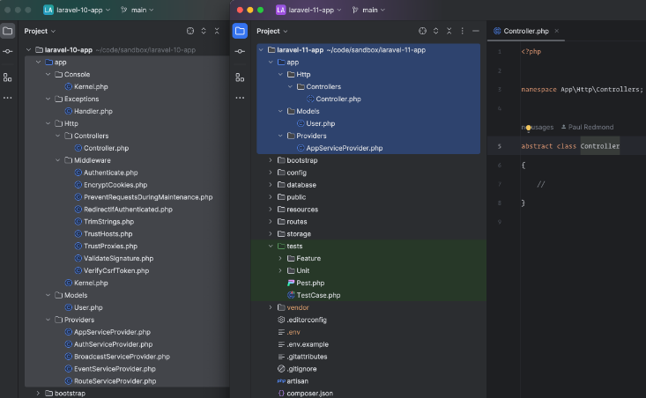Select Controller.php in laravel-11-app tree

coord(338,99)
